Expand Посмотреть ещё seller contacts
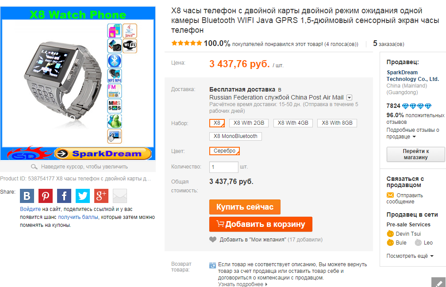The width and height of the screenshot is (446, 287). point(410,256)
